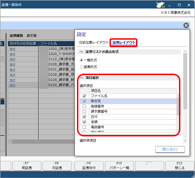Click the 添付先の仕訳伝票 column header
Viewport: 195px width, 178px height.
coord(23,43)
